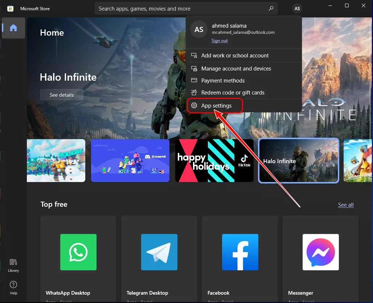Viewport: 373px width, 303px height.
Task: Open the Help section
Action: (x=13, y=288)
